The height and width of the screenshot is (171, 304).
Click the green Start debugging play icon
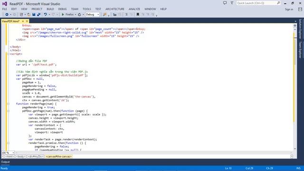[x=63, y=15]
